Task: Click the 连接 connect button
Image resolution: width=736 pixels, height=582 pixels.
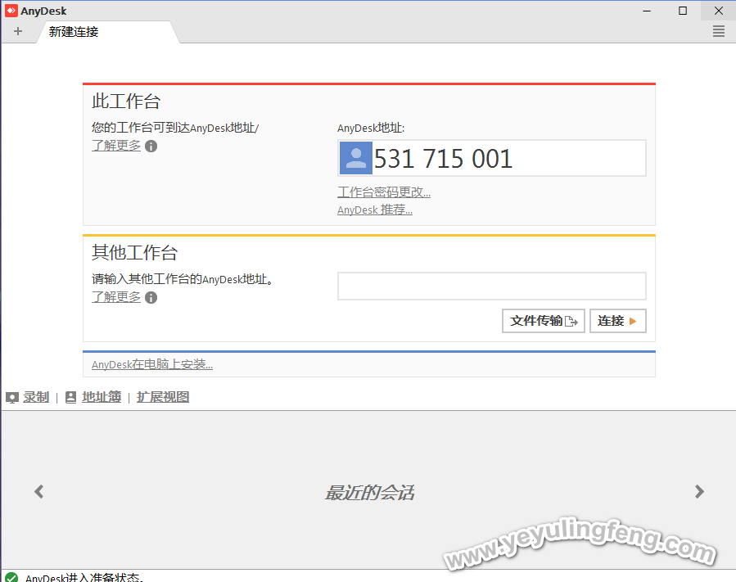Action: coord(618,321)
